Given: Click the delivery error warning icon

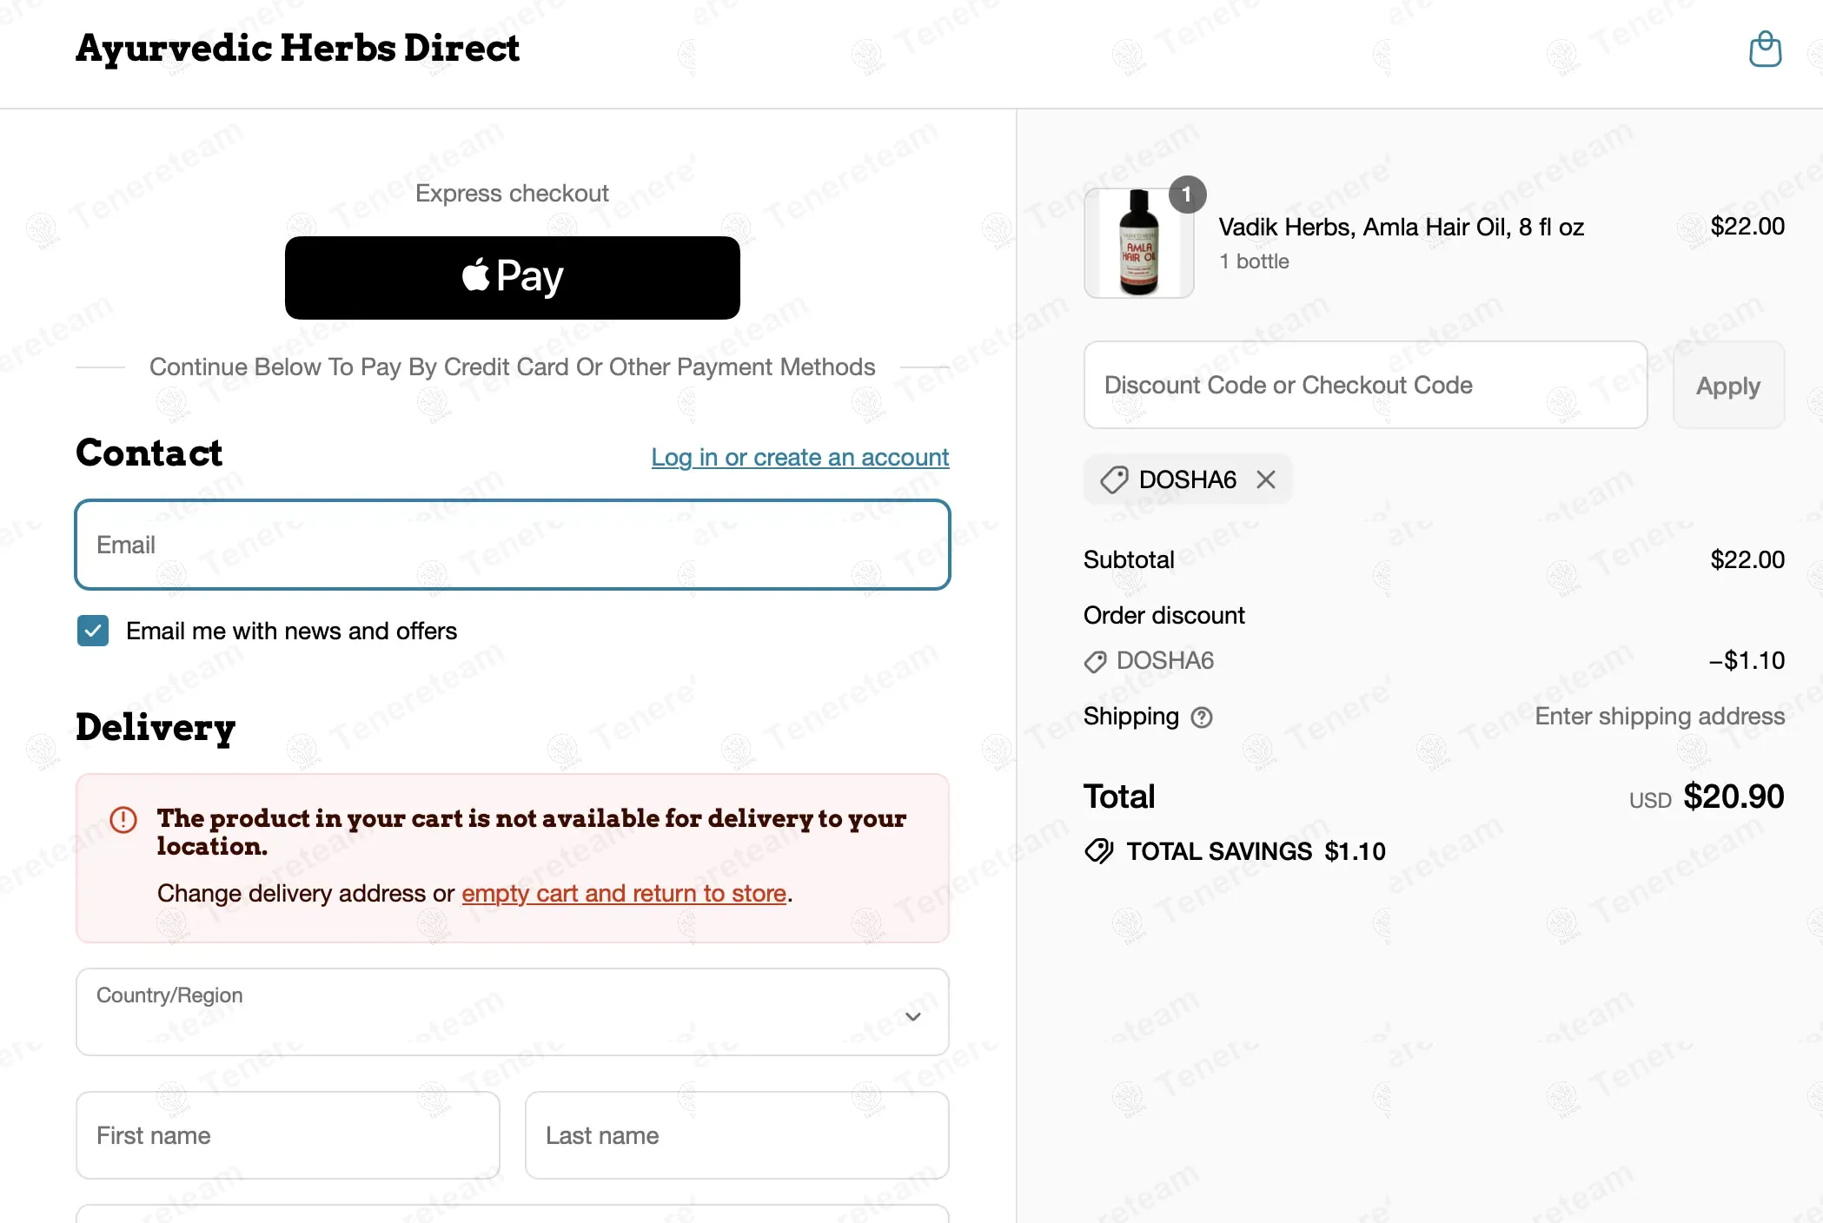Looking at the screenshot, I should 123,819.
